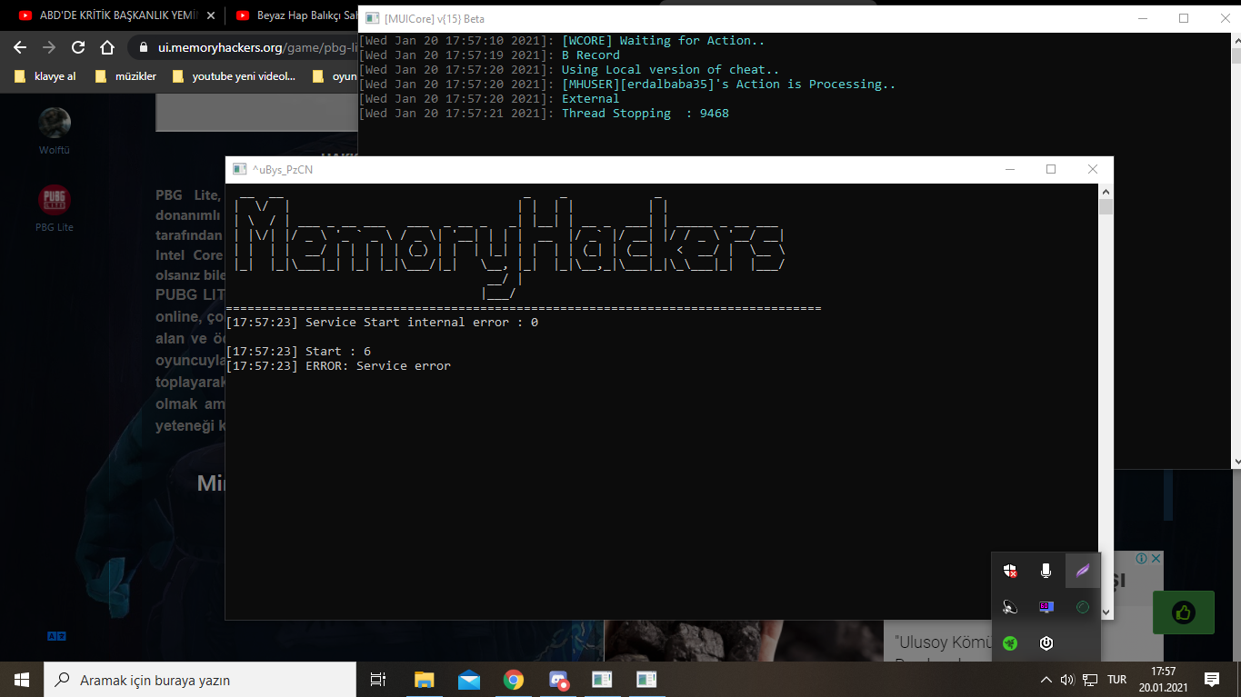Click the 'Thread Stopping : 9468' log line

646,114
